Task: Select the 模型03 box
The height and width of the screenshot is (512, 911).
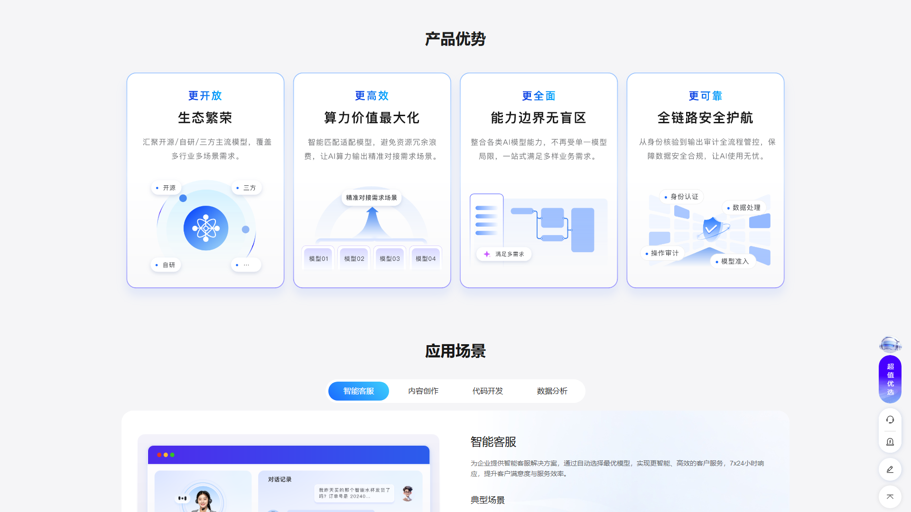Action: point(390,258)
